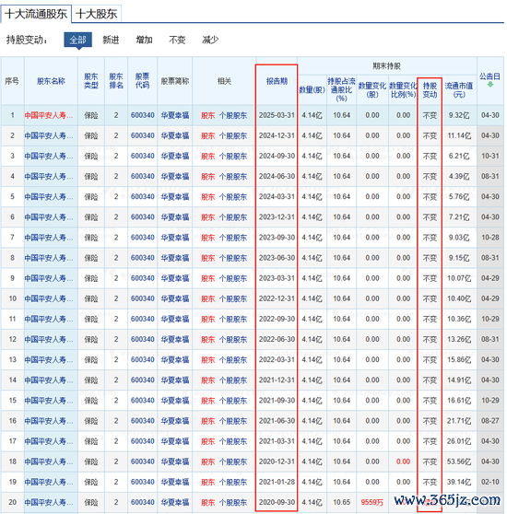Click 个股股东 link in row 9

tap(233, 278)
